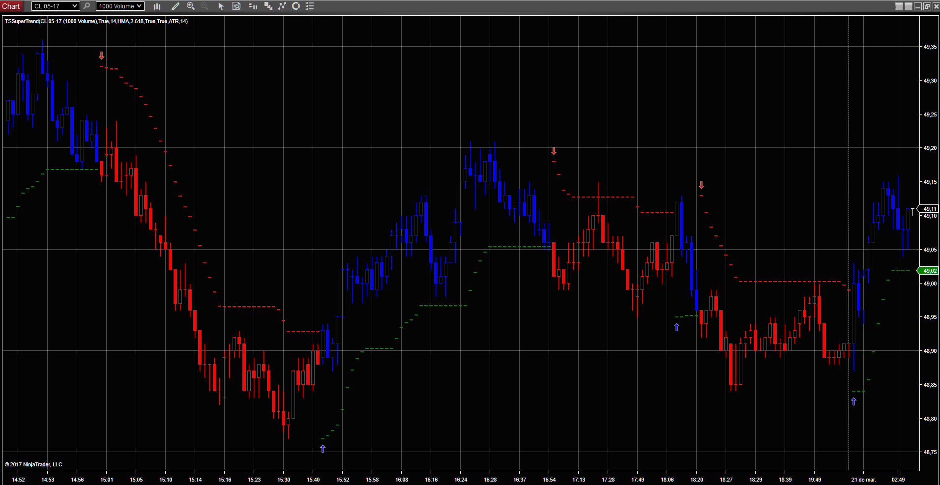Open the Strategies dialog
Screen dimensions: 940x485
pyautogui.click(x=296, y=6)
